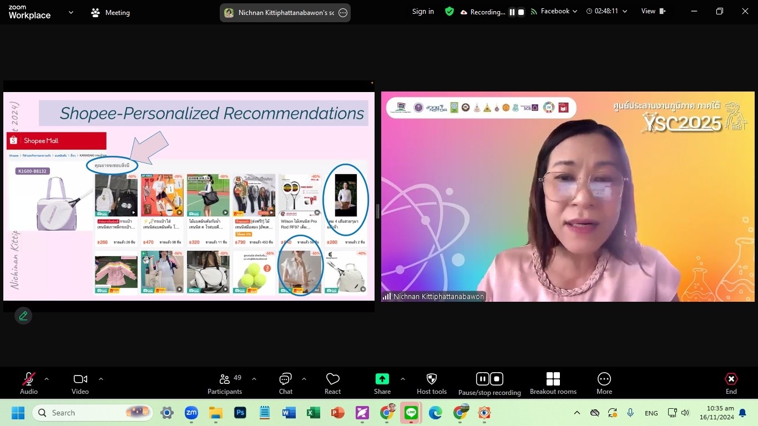758x426 pixels.
Task: Click the More options icon
Action: coord(604,379)
